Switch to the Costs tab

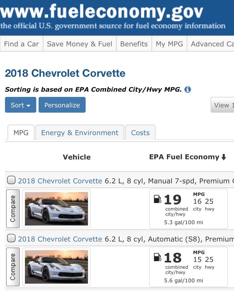click(x=140, y=133)
